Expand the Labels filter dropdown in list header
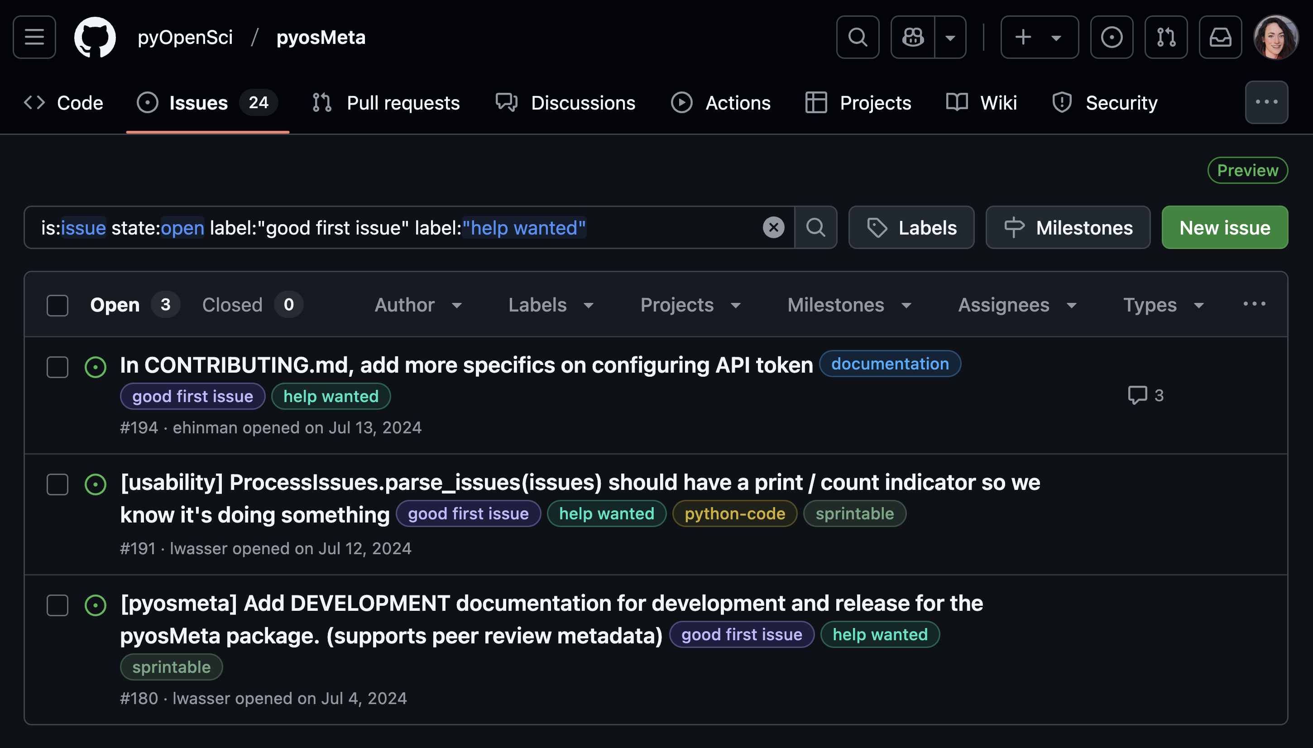Viewport: 1313px width, 748px height. point(551,305)
